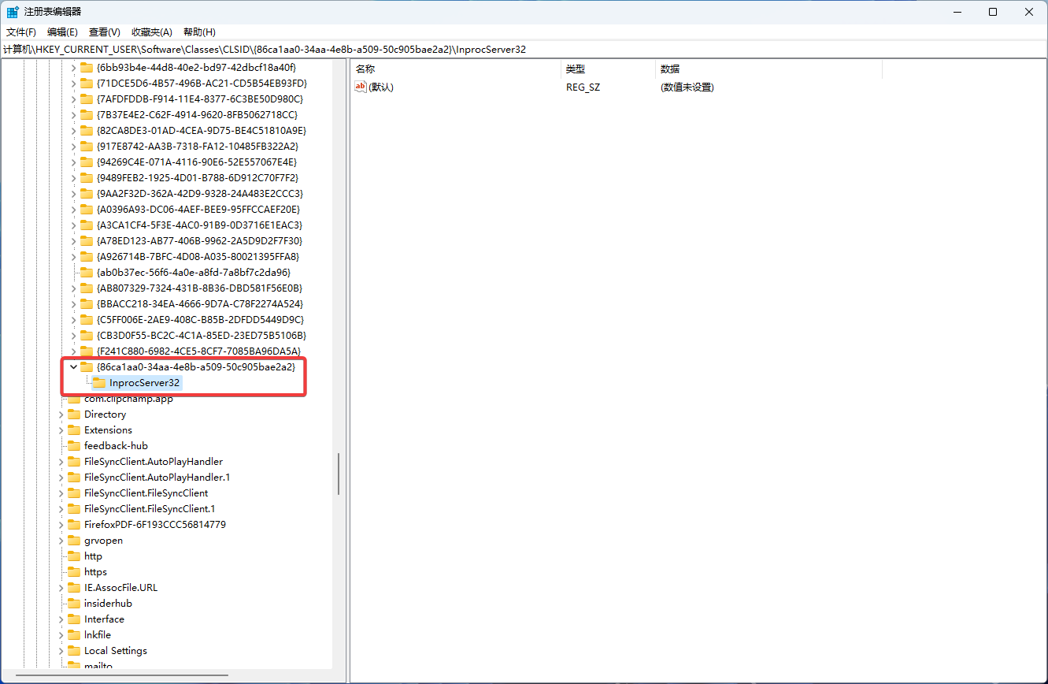The width and height of the screenshot is (1048, 684).
Task: Select the http key
Action: pos(93,556)
